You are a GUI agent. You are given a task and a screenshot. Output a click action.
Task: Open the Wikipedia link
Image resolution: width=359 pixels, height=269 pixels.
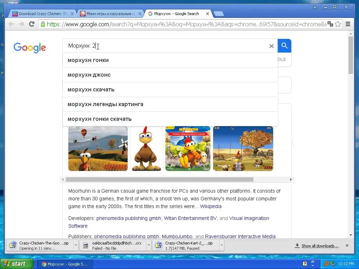coord(211,206)
